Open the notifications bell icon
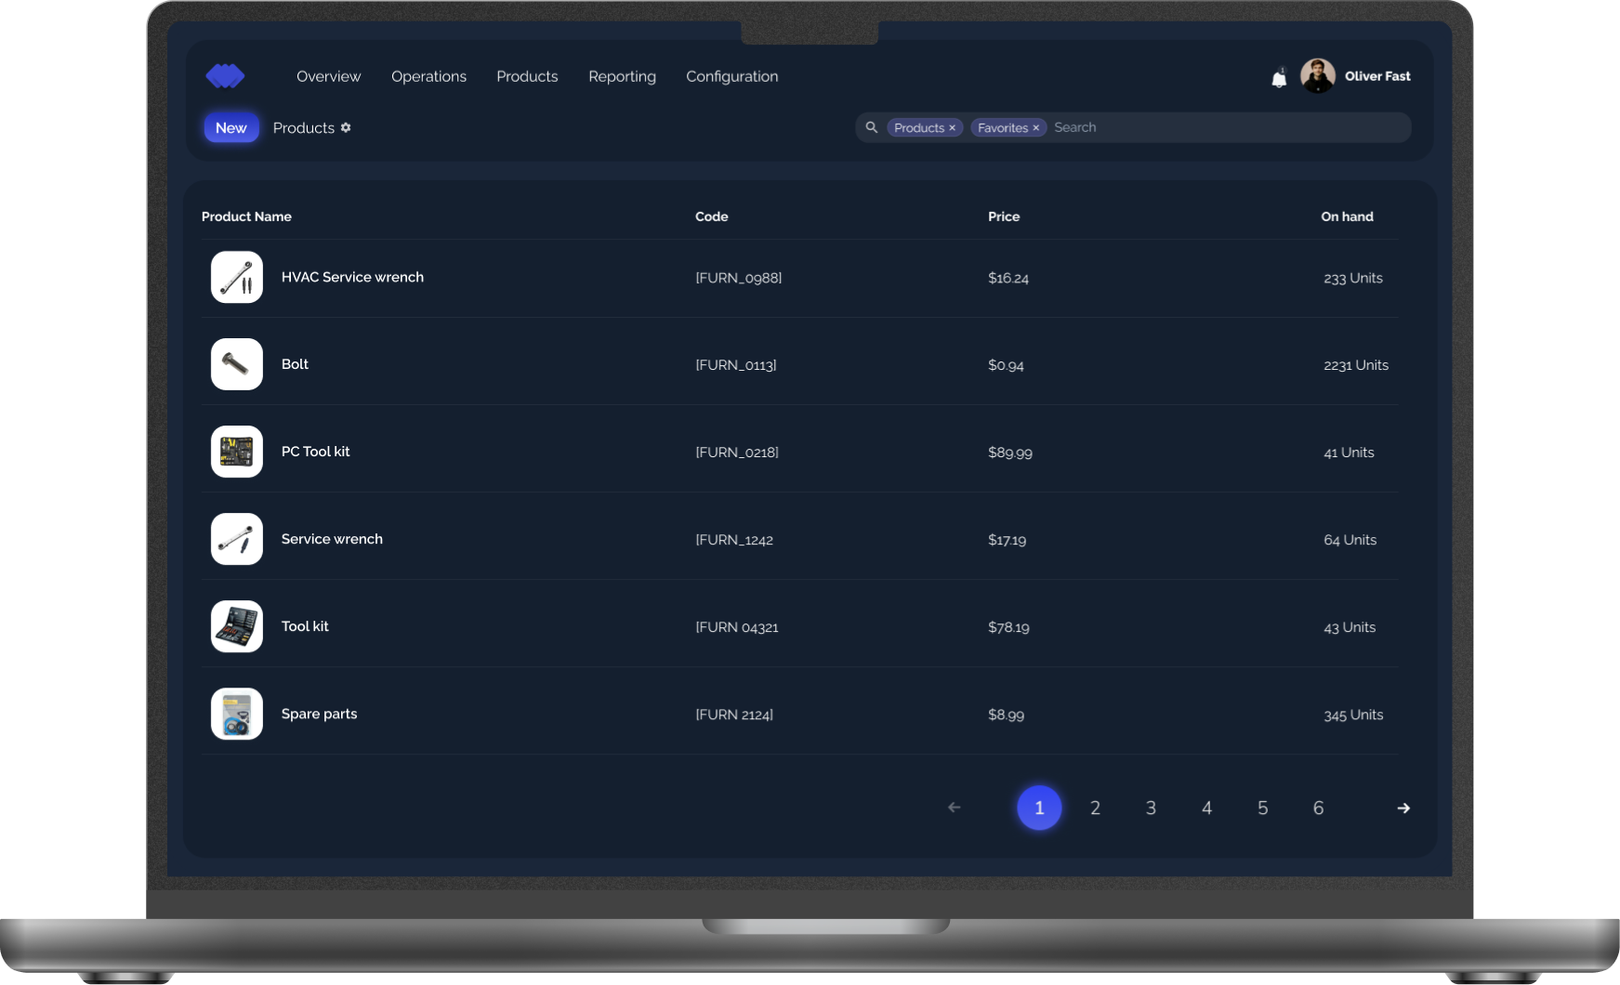Viewport: 1620px width, 985px height. coord(1279,77)
